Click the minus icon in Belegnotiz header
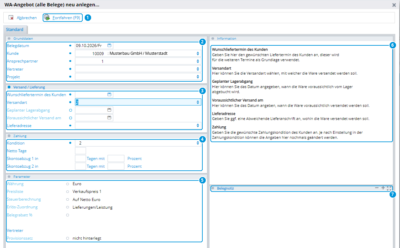This screenshot has height=248, width=400. (377, 188)
